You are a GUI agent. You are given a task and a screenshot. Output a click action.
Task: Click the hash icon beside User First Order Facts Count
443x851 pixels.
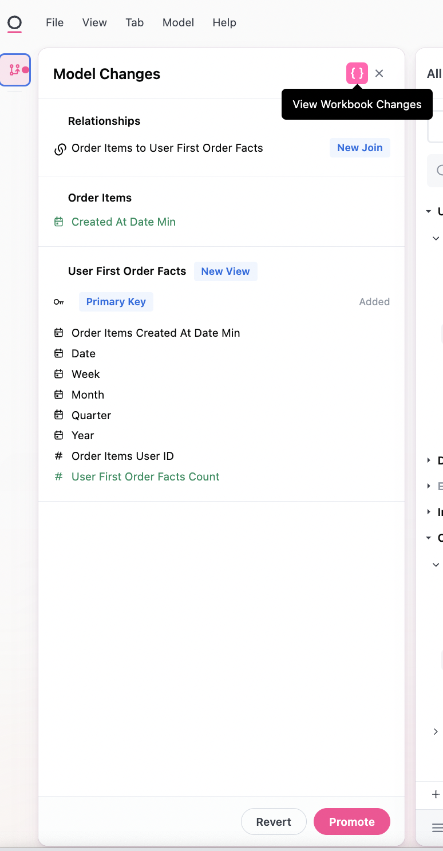coord(58,476)
